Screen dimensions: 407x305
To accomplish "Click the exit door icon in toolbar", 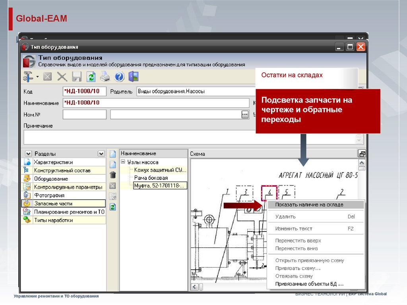I will 134,76.
